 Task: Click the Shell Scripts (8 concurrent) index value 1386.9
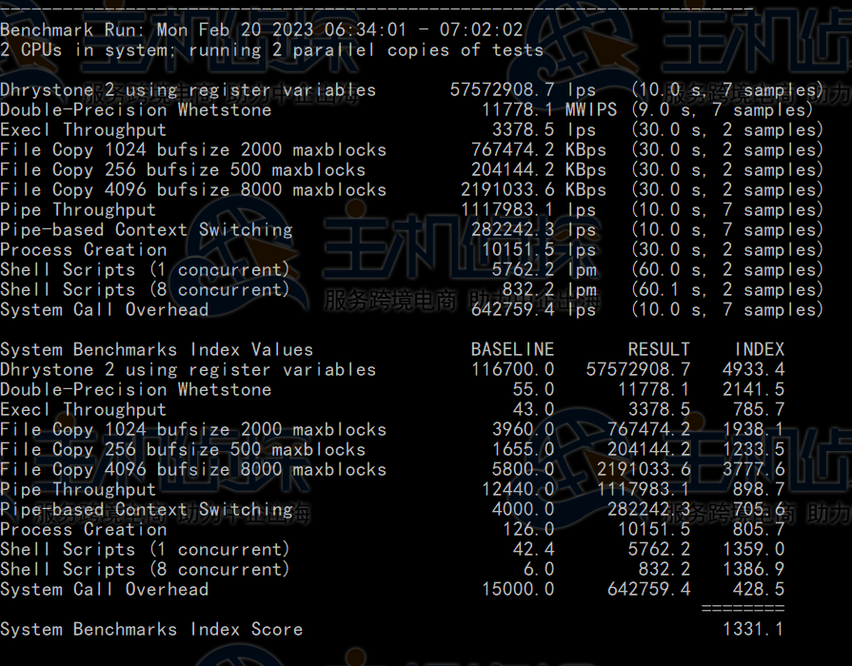(753, 569)
